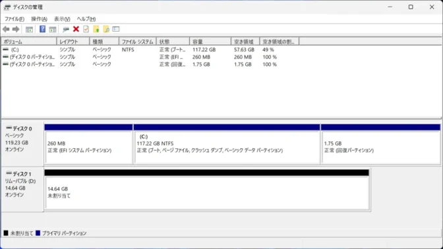The height and width of the screenshot is (249, 443).
Task: Click the ディスク 1 removable disk label panel
Action: (22, 189)
